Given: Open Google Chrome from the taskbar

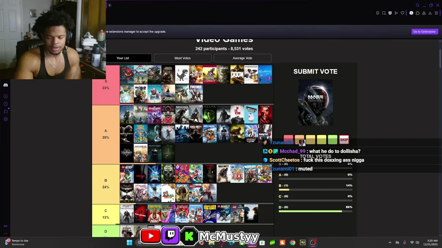Looking at the screenshot, I should tap(292, 242).
